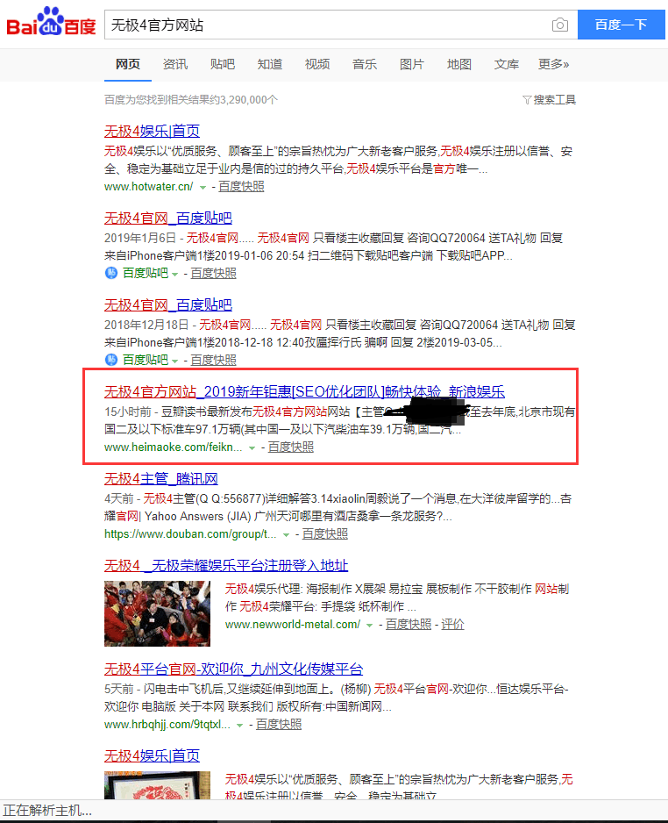
Task: Click the 百度一下 search button
Action: 621,25
